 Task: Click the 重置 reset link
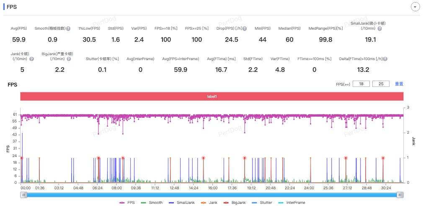coord(399,84)
